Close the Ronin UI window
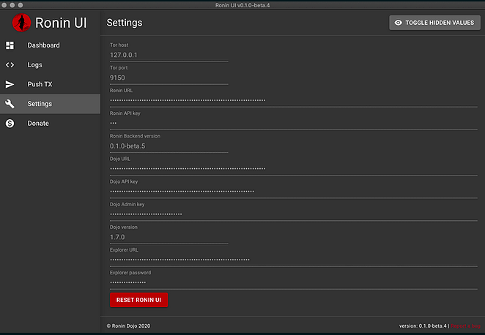 4,5
